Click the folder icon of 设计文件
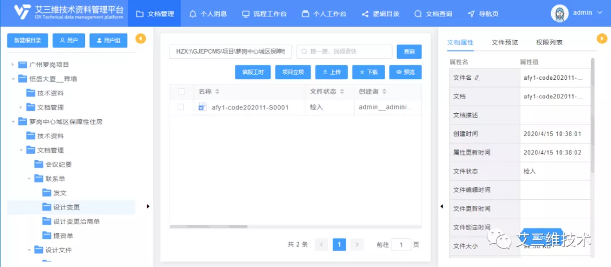The width and height of the screenshot is (611, 267). click(x=38, y=250)
